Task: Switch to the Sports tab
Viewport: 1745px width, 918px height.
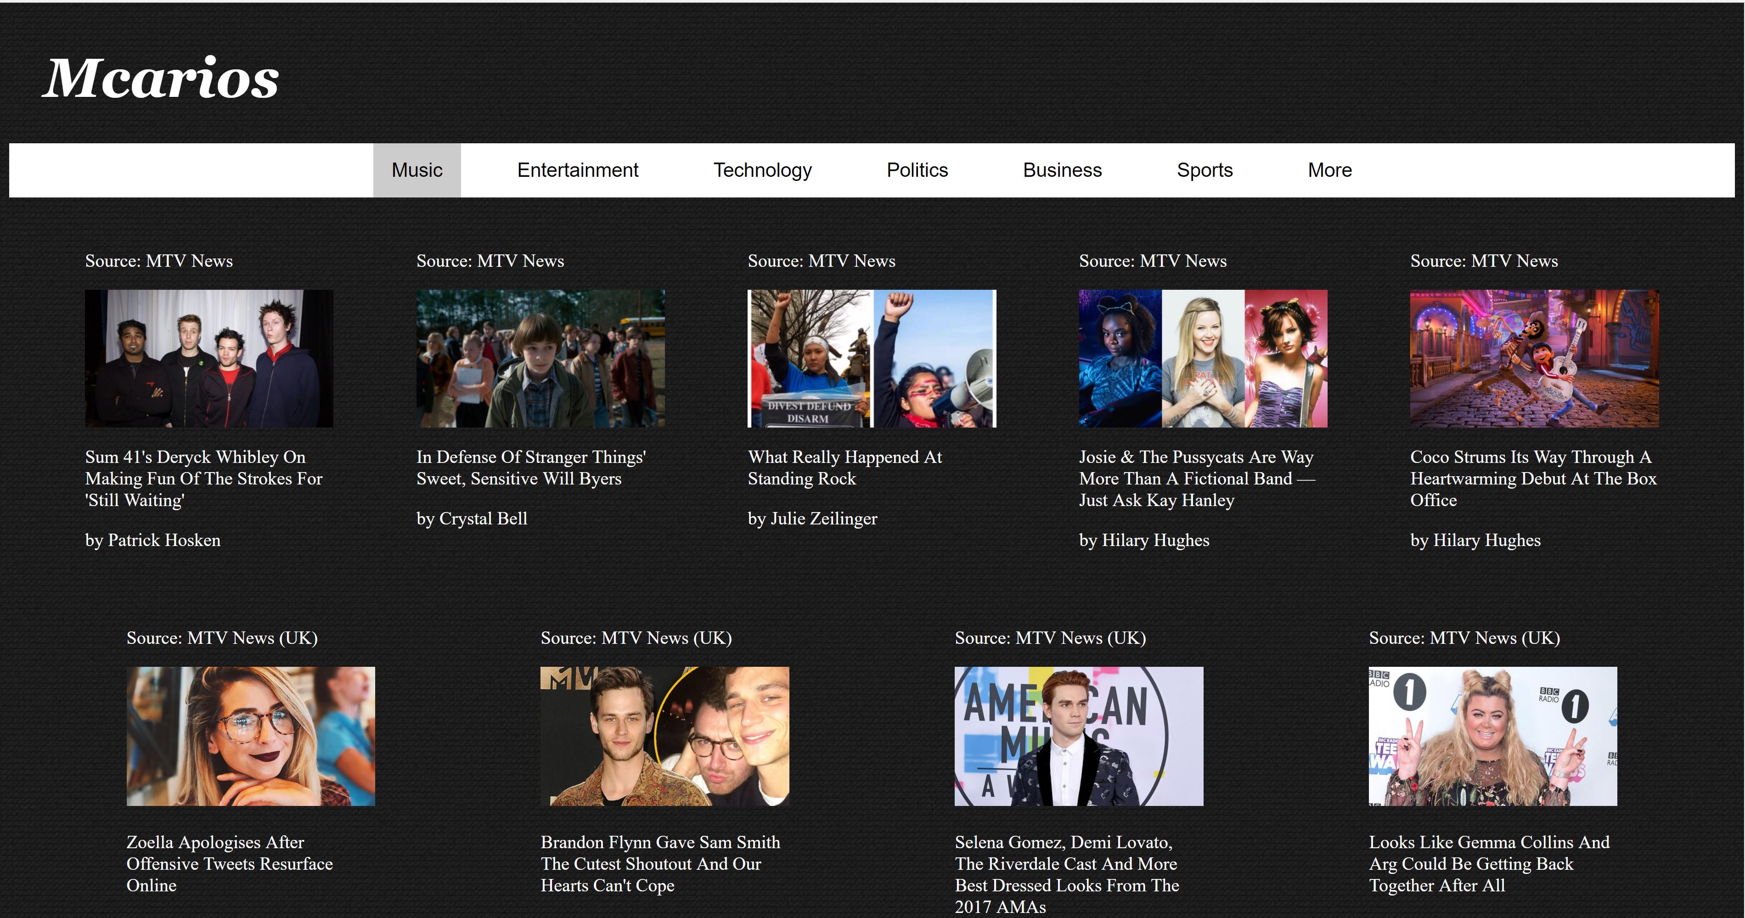Action: click(x=1205, y=170)
